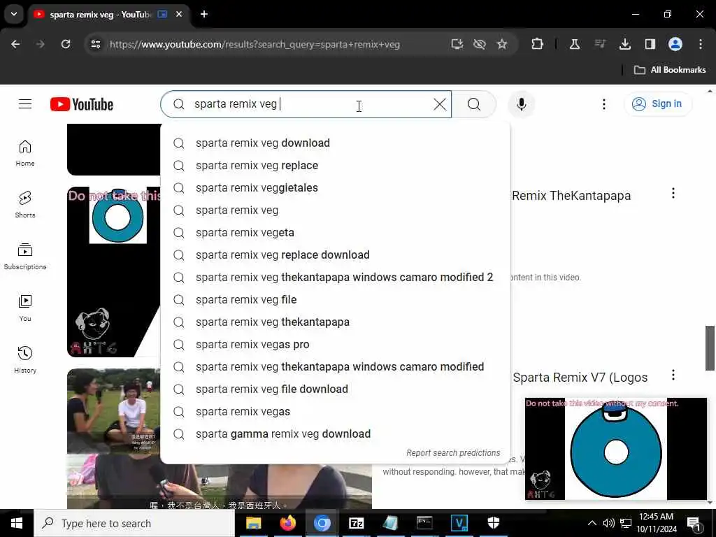Open options menu for TheKantapapa video

[x=673, y=193]
